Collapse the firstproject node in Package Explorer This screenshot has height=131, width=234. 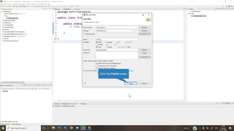(1, 11)
